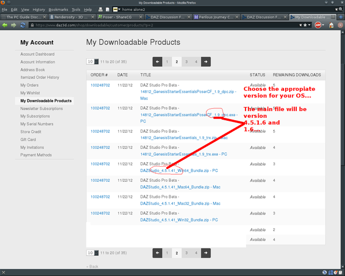Image resolution: width=345 pixels, height=276 pixels.
Task: Open the Tools menu
Action: [76, 9]
